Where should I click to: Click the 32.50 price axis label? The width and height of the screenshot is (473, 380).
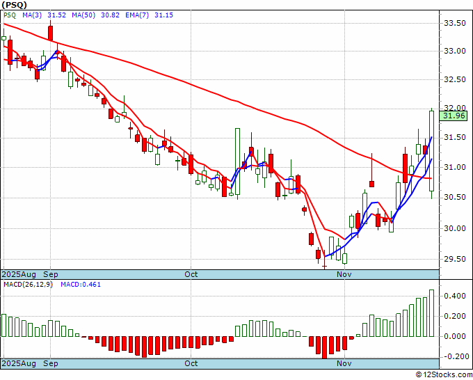455,79
